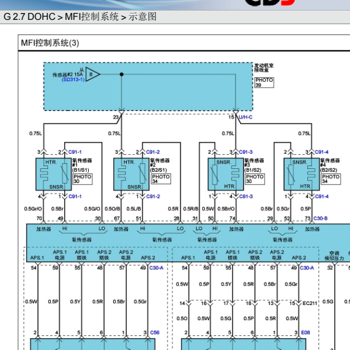This screenshot has width=350, height=350.
Task: Click the 发动机室接线盒 label
Action: click(x=264, y=68)
